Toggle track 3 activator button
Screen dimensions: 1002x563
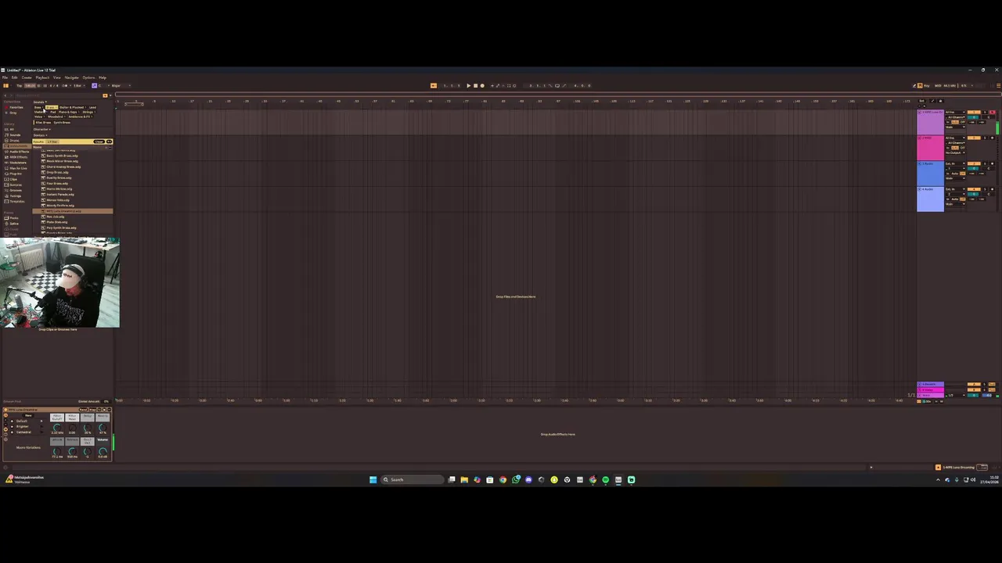click(974, 163)
